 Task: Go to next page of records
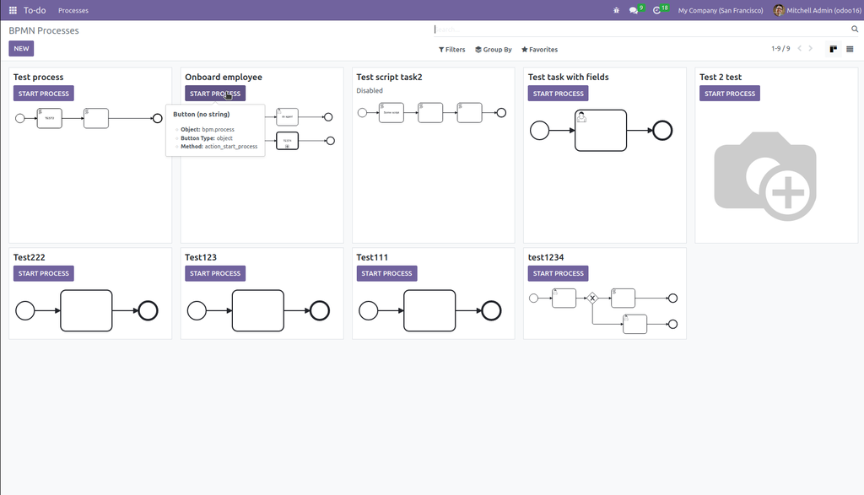click(x=811, y=48)
